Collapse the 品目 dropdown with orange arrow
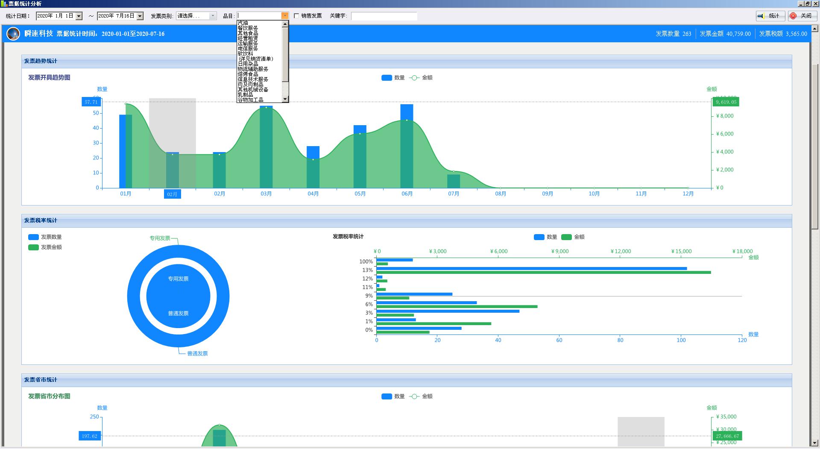The image size is (820, 449). (285, 16)
